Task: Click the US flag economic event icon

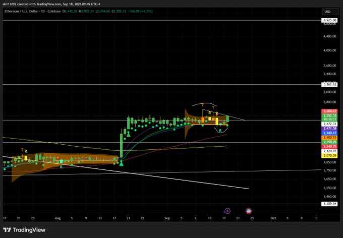Action: pyautogui.click(x=249, y=211)
